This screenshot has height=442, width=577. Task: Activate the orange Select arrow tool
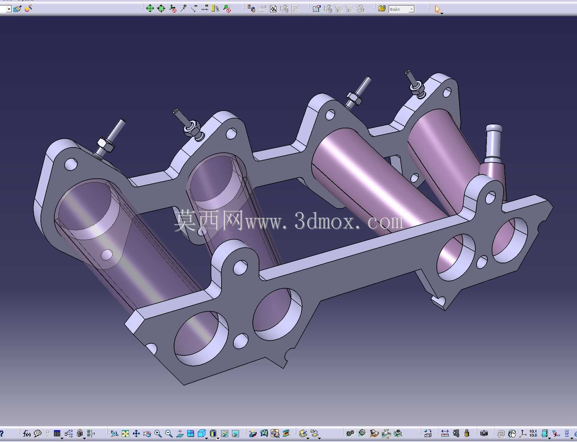[x=437, y=9]
